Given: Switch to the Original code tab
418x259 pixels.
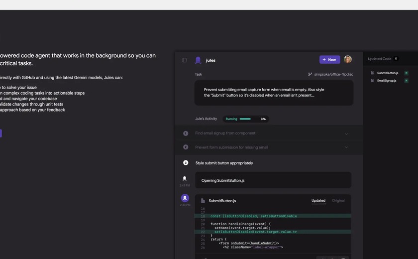Looking at the screenshot, I should coord(338,201).
